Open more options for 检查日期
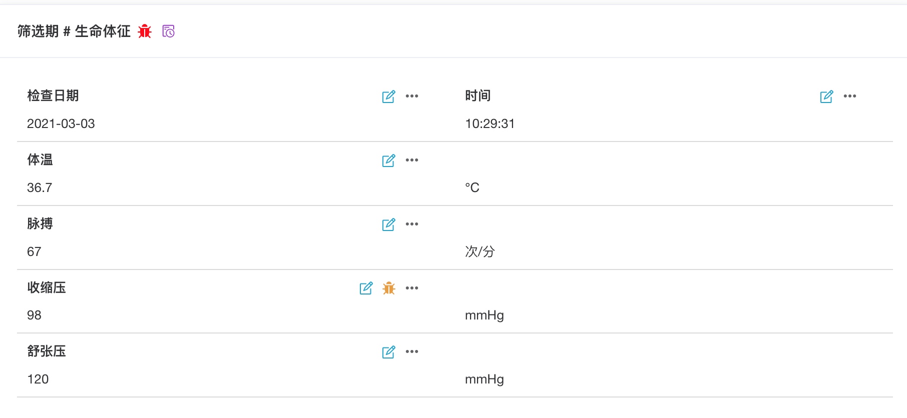 412,96
